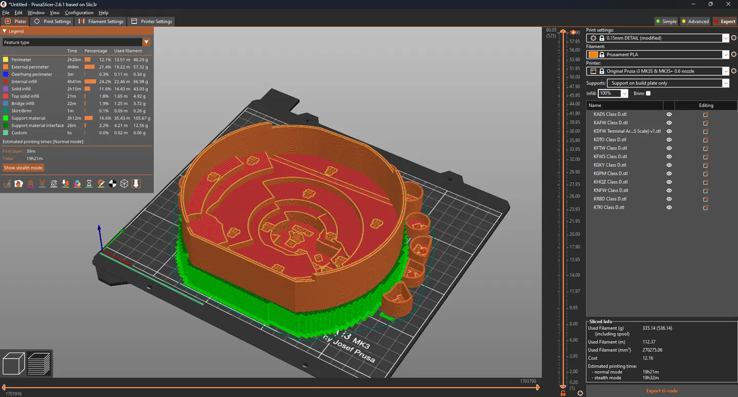738x397 pixels.
Task: Click editing icon for KDTO Class D.stl
Action: pyautogui.click(x=706, y=140)
